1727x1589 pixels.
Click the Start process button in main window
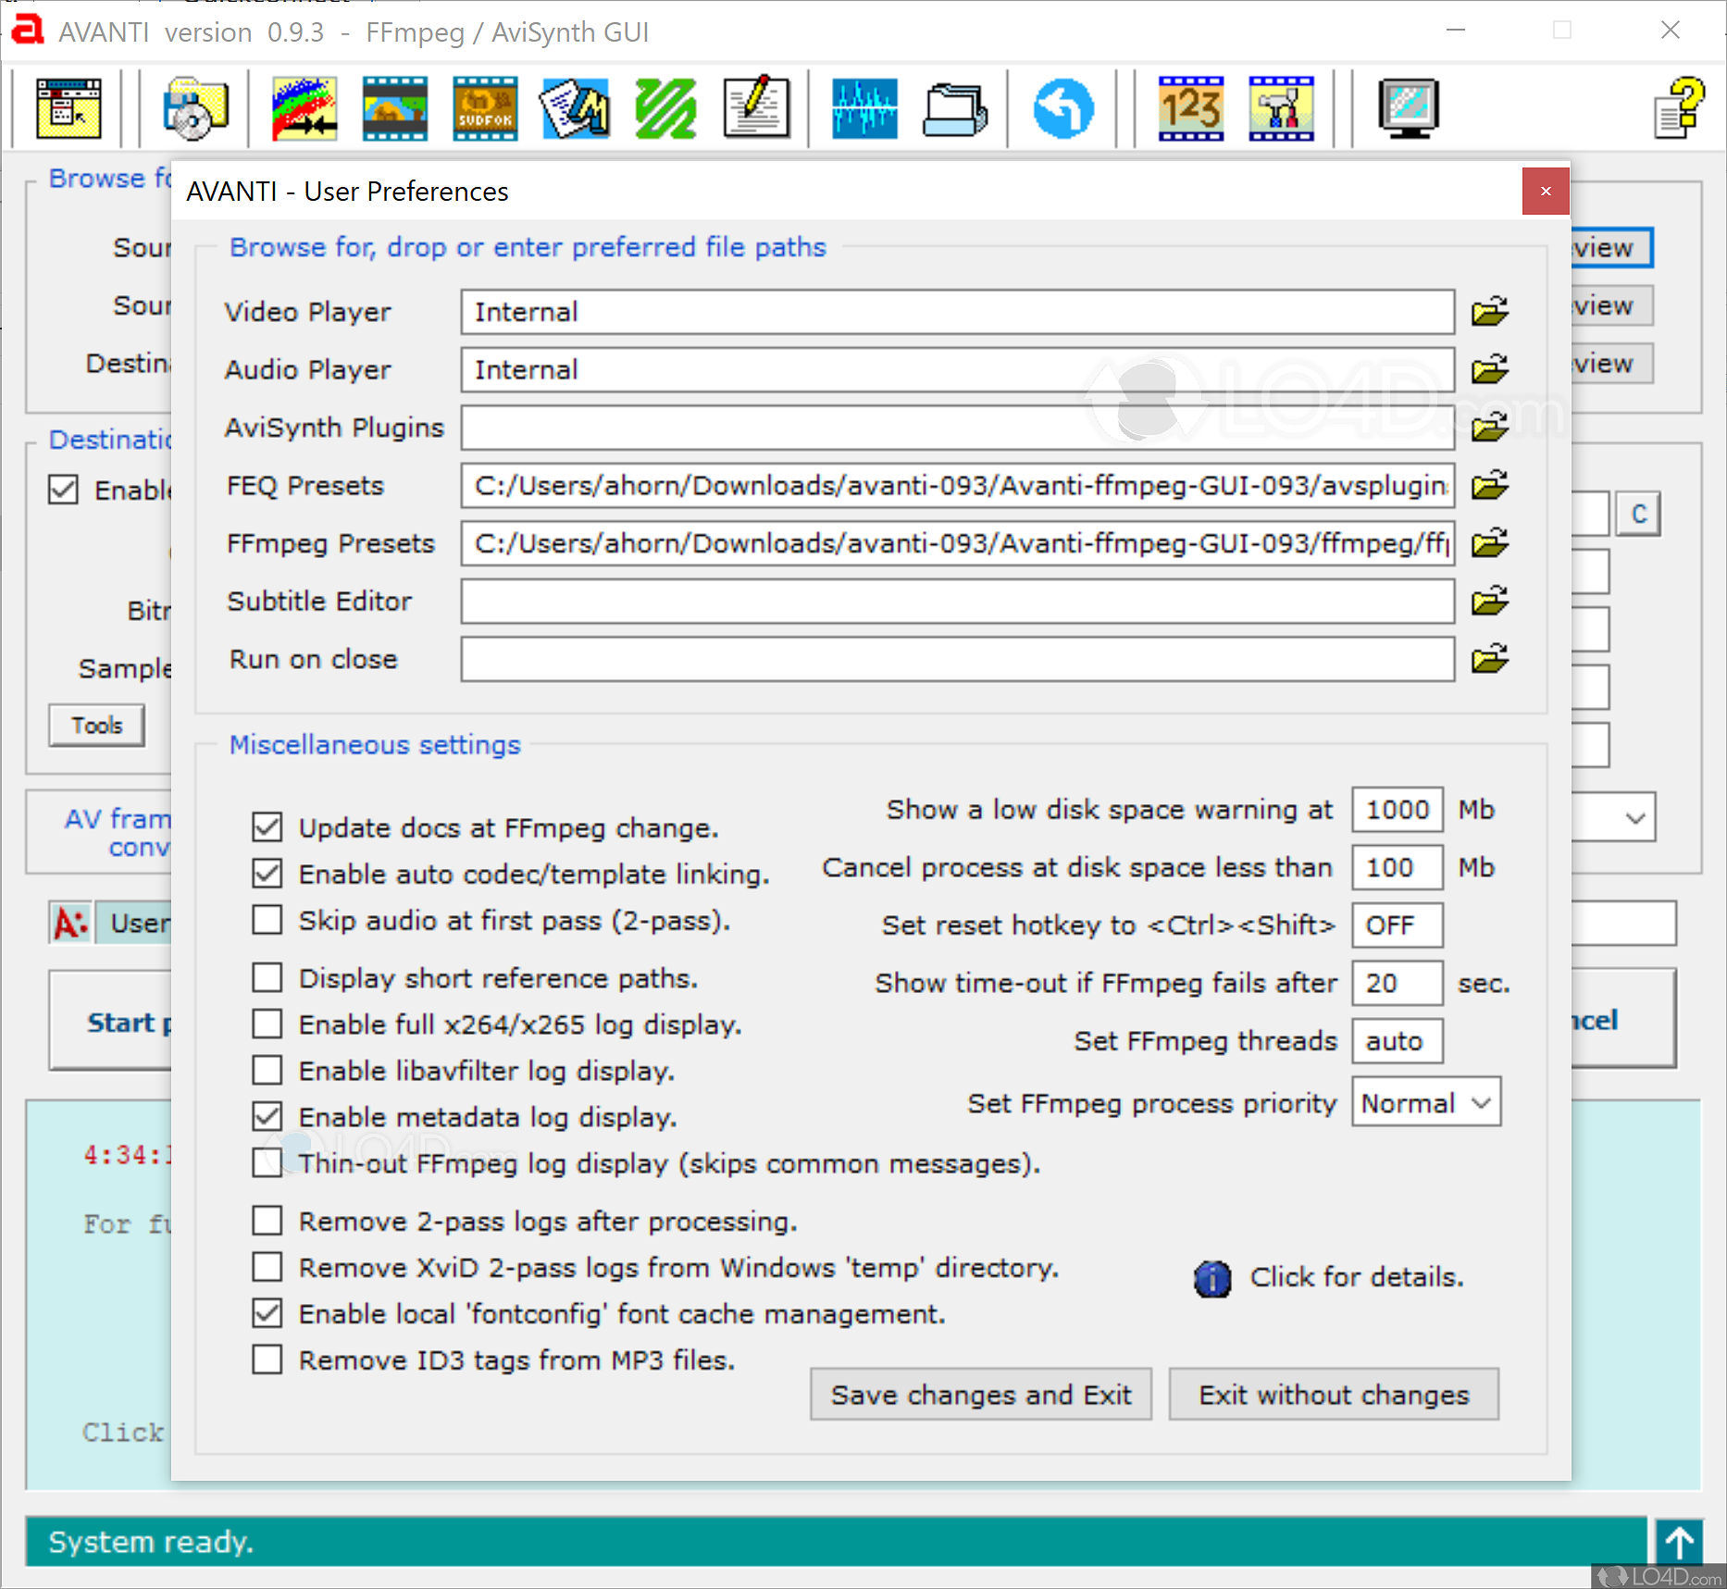[x=111, y=1020]
